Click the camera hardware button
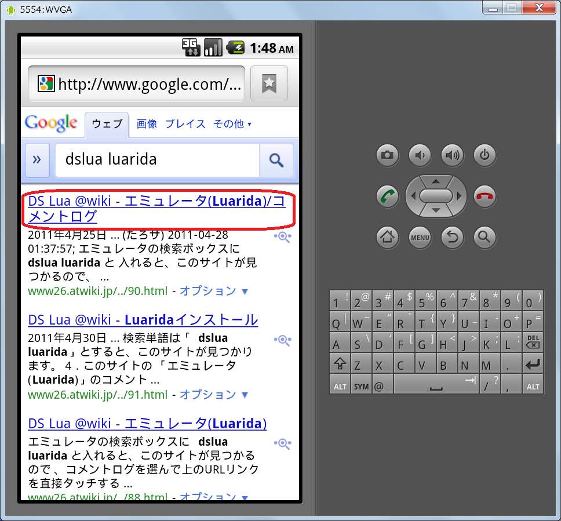This screenshot has width=561, height=521. 387,155
